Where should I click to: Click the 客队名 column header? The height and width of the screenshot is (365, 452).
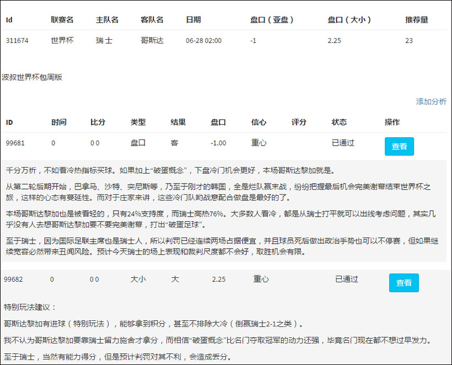[152, 20]
